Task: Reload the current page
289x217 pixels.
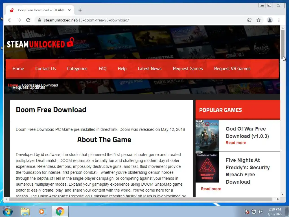Action: [28, 20]
